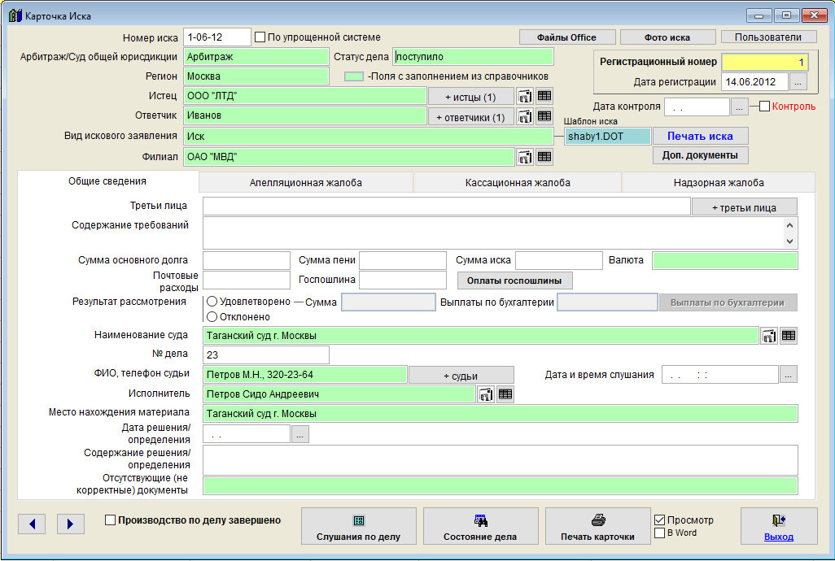Enable По упрощенной системе checkbox
Viewport: 835px width, 561px height.
pos(260,37)
